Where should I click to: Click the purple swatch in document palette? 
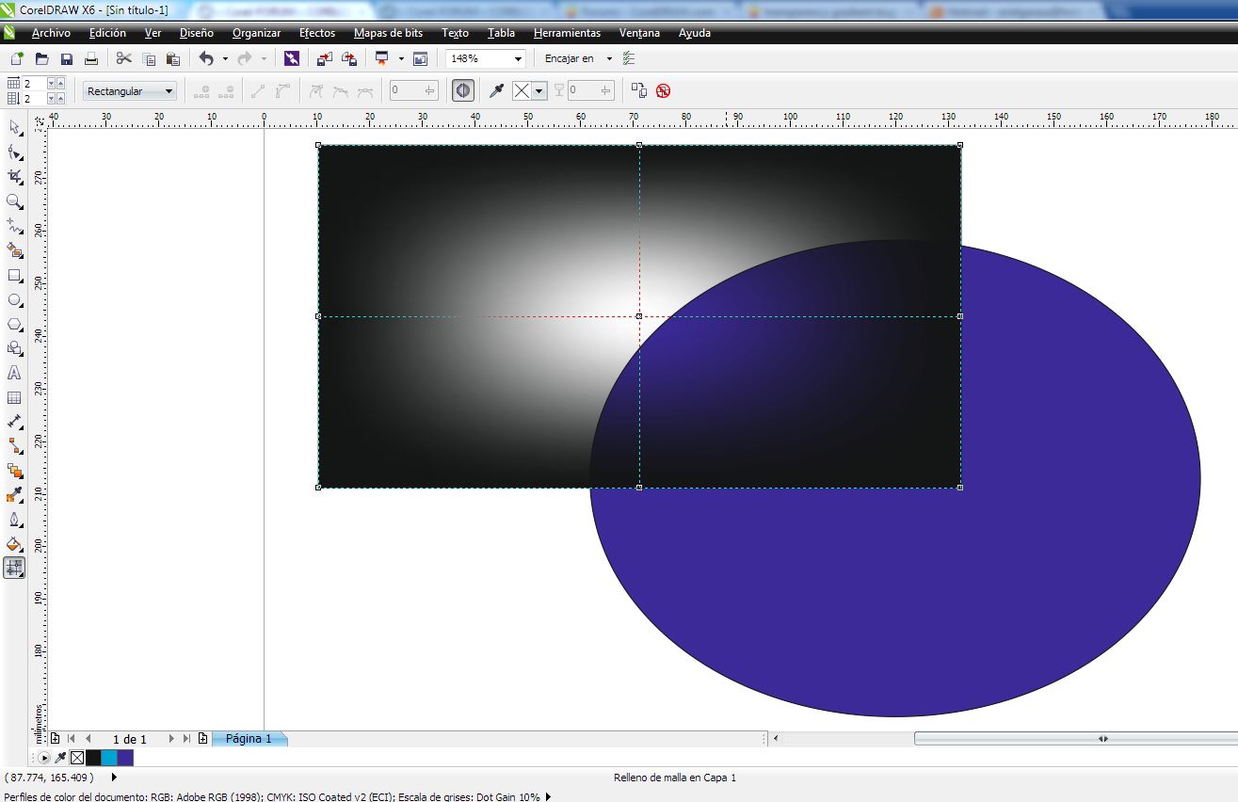coord(125,758)
